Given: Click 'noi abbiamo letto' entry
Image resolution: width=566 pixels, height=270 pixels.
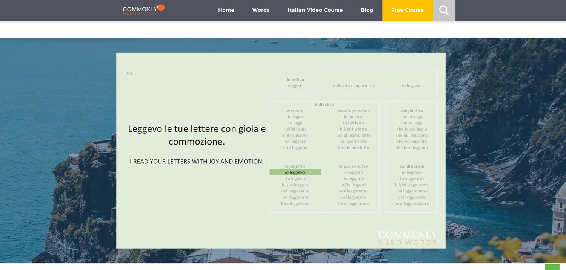Looking at the screenshot, I should (354, 135).
